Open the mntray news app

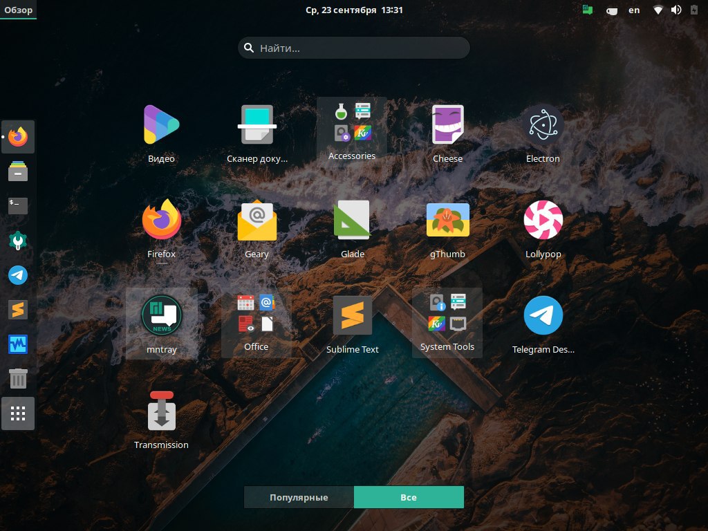pos(161,324)
